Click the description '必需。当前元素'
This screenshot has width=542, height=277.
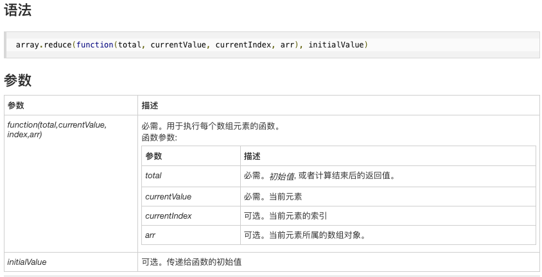[273, 197]
